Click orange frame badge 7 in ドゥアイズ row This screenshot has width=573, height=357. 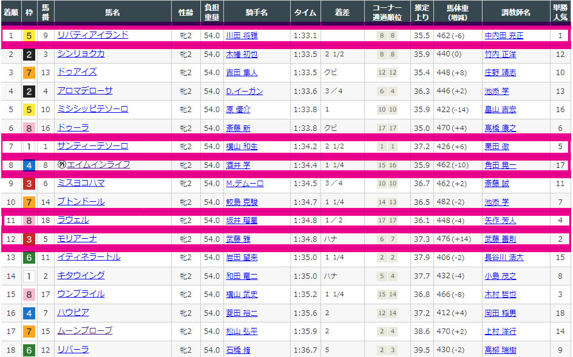point(29,73)
